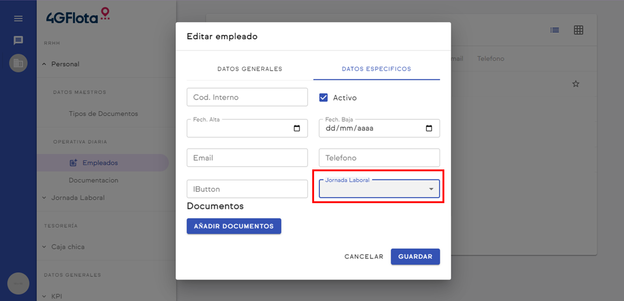
Task: Click the Añadir Documentos button
Action: (x=234, y=226)
